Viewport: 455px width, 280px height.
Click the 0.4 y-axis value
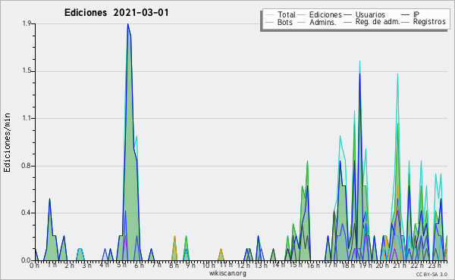click(x=27, y=213)
